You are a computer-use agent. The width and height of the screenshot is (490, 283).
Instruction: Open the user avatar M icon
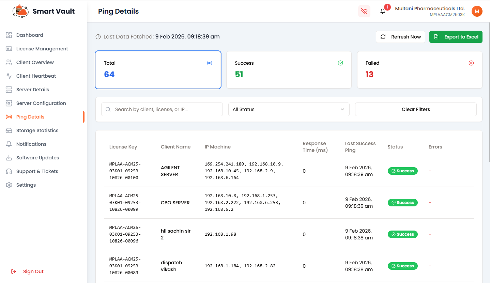pyautogui.click(x=477, y=11)
